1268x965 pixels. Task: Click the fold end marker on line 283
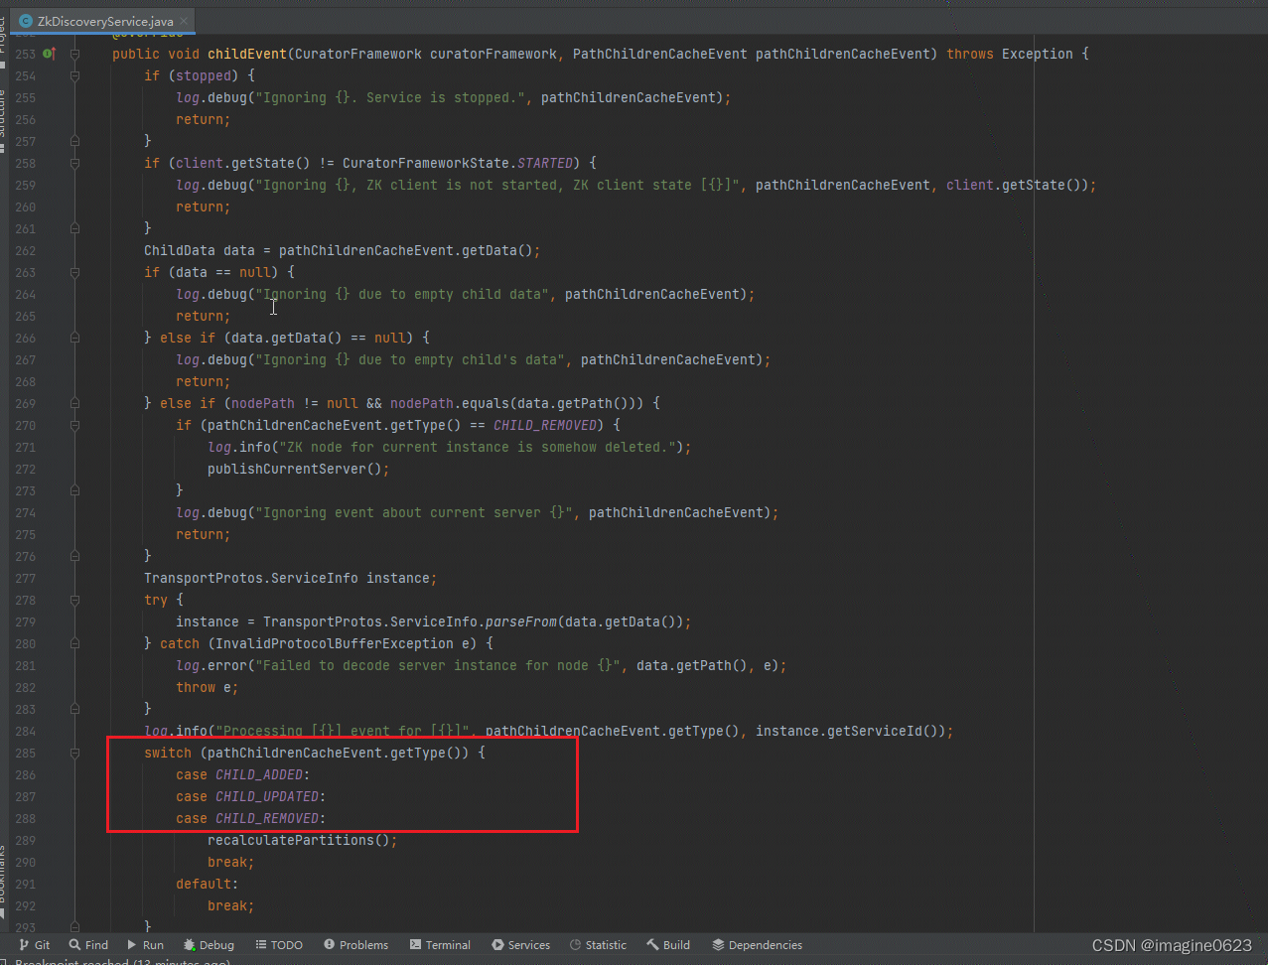click(74, 709)
